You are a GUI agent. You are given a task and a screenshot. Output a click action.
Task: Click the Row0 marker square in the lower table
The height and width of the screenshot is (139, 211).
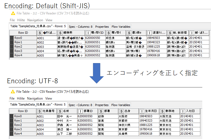tap(11, 116)
